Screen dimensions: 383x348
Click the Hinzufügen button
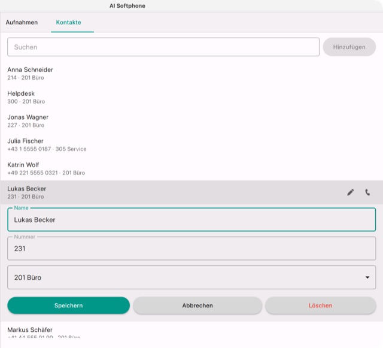point(349,47)
